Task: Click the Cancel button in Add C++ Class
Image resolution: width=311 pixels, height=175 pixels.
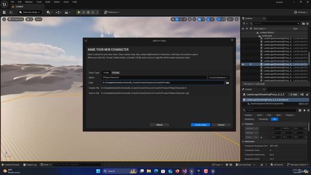Action: (221, 125)
